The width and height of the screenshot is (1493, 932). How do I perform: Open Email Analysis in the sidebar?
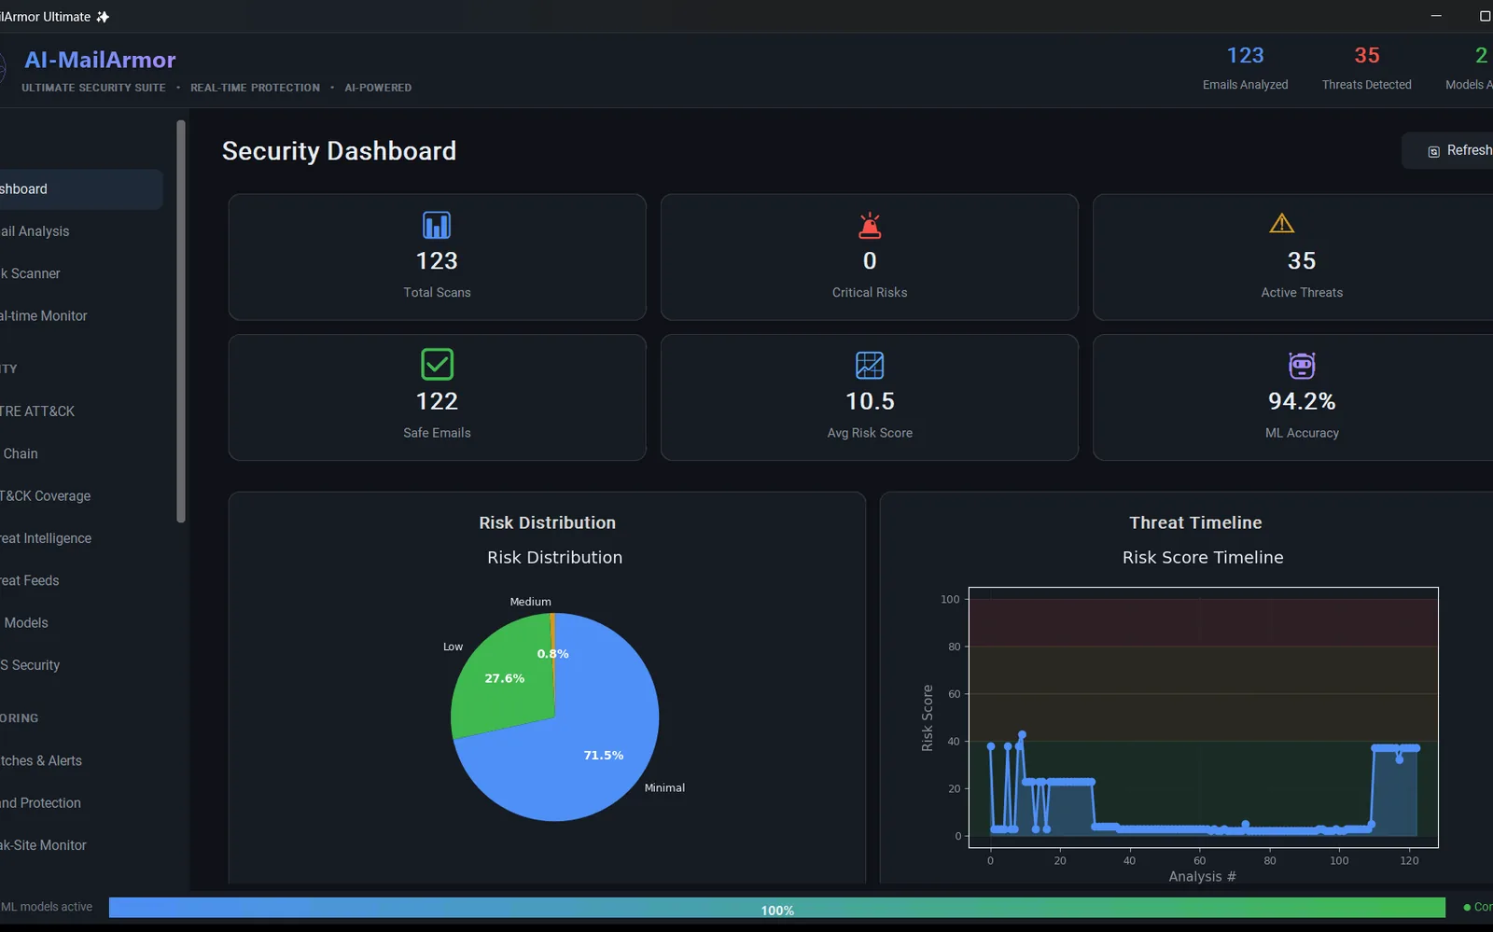click(x=81, y=231)
